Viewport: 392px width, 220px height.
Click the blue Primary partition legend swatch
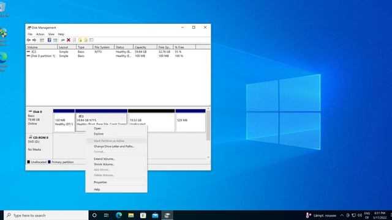click(x=49, y=162)
